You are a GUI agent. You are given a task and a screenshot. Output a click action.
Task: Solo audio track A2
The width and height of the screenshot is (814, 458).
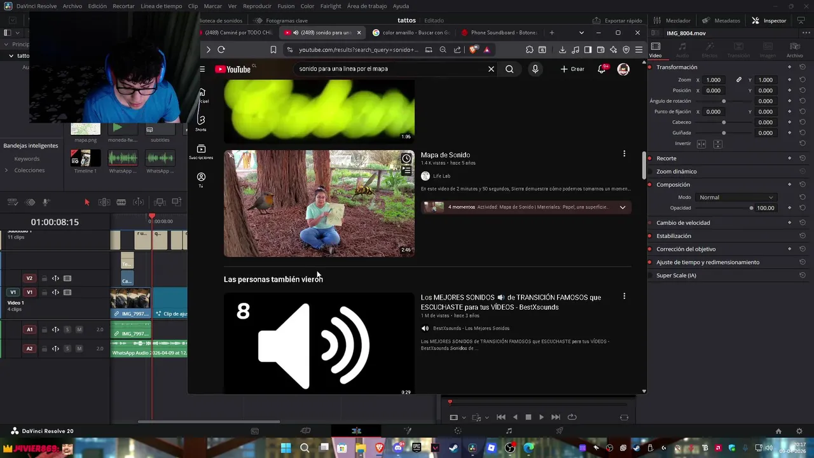67,349
